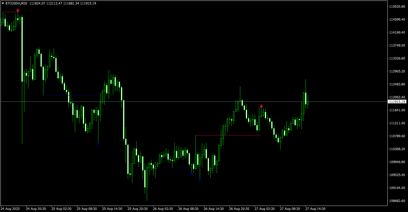
Task: Select the gray horizontal line near 110789.60 level
Action: pyautogui.click(x=228, y=135)
